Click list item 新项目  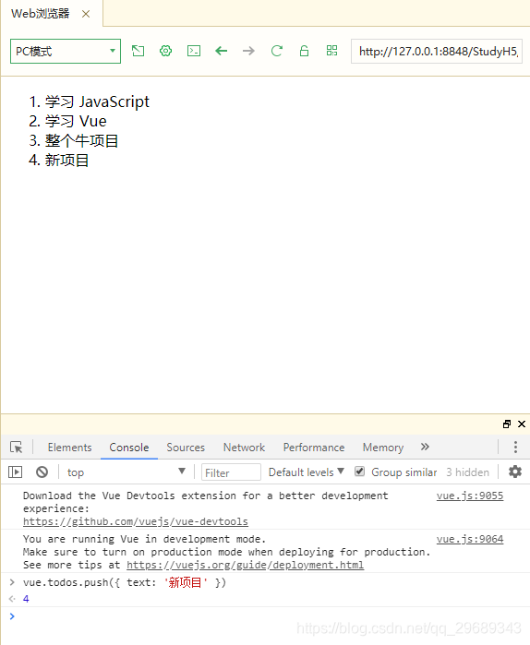point(66,160)
